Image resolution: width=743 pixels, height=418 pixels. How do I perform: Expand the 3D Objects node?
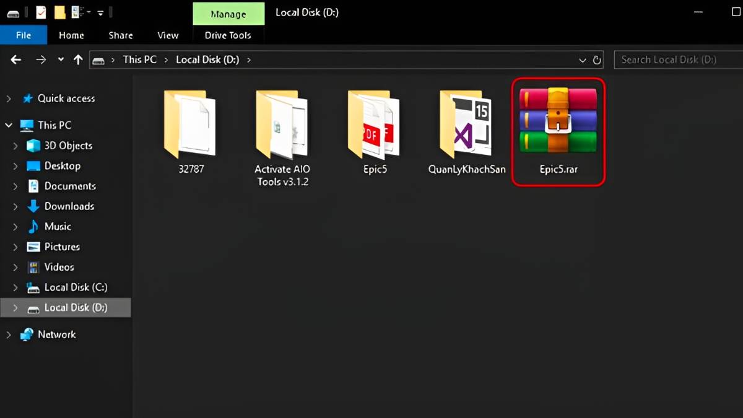point(15,146)
